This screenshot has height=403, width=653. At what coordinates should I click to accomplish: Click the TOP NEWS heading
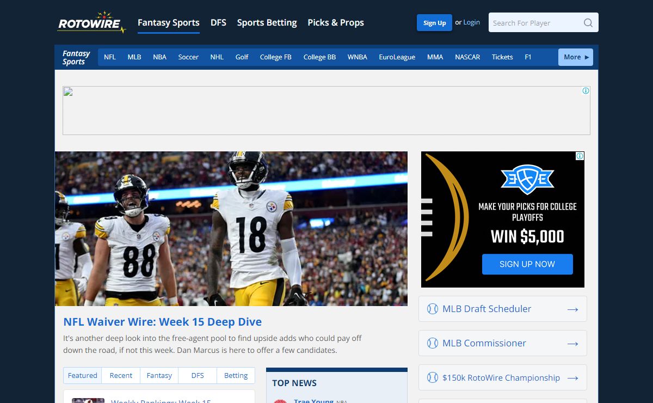coord(294,383)
